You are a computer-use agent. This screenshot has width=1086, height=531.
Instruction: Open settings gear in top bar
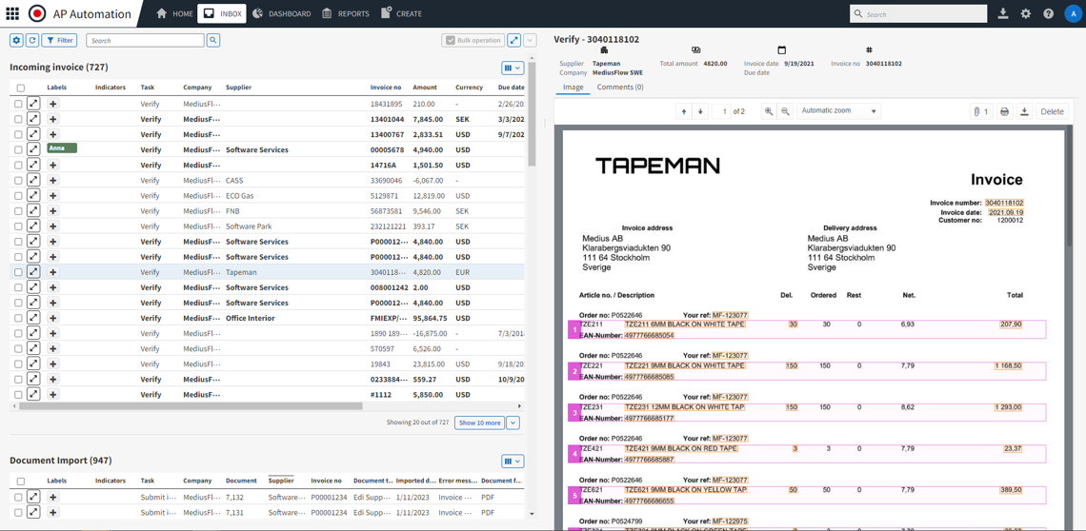[1026, 13]
